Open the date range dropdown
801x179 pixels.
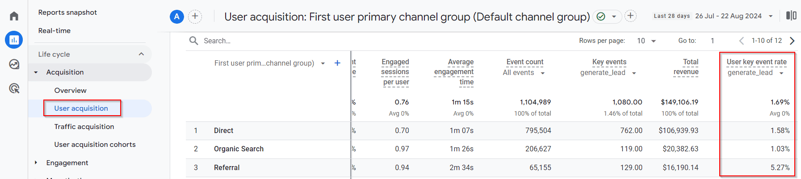[770, 16]
